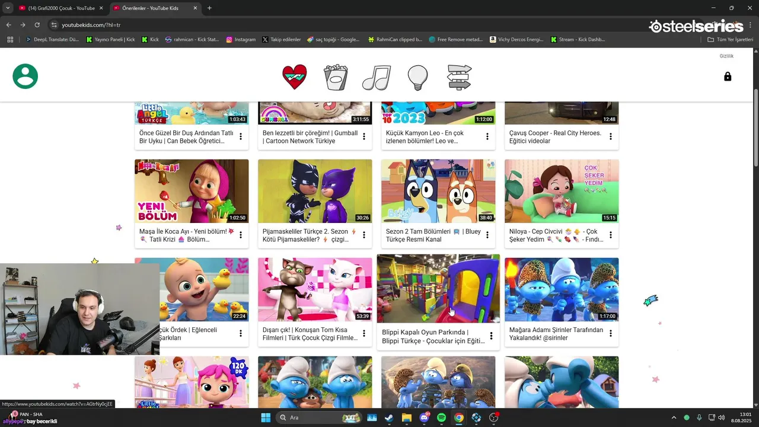
Task: Play the Niloya Çok Şeker Yedim thumbnail
Action: click(x=562, y=191)
